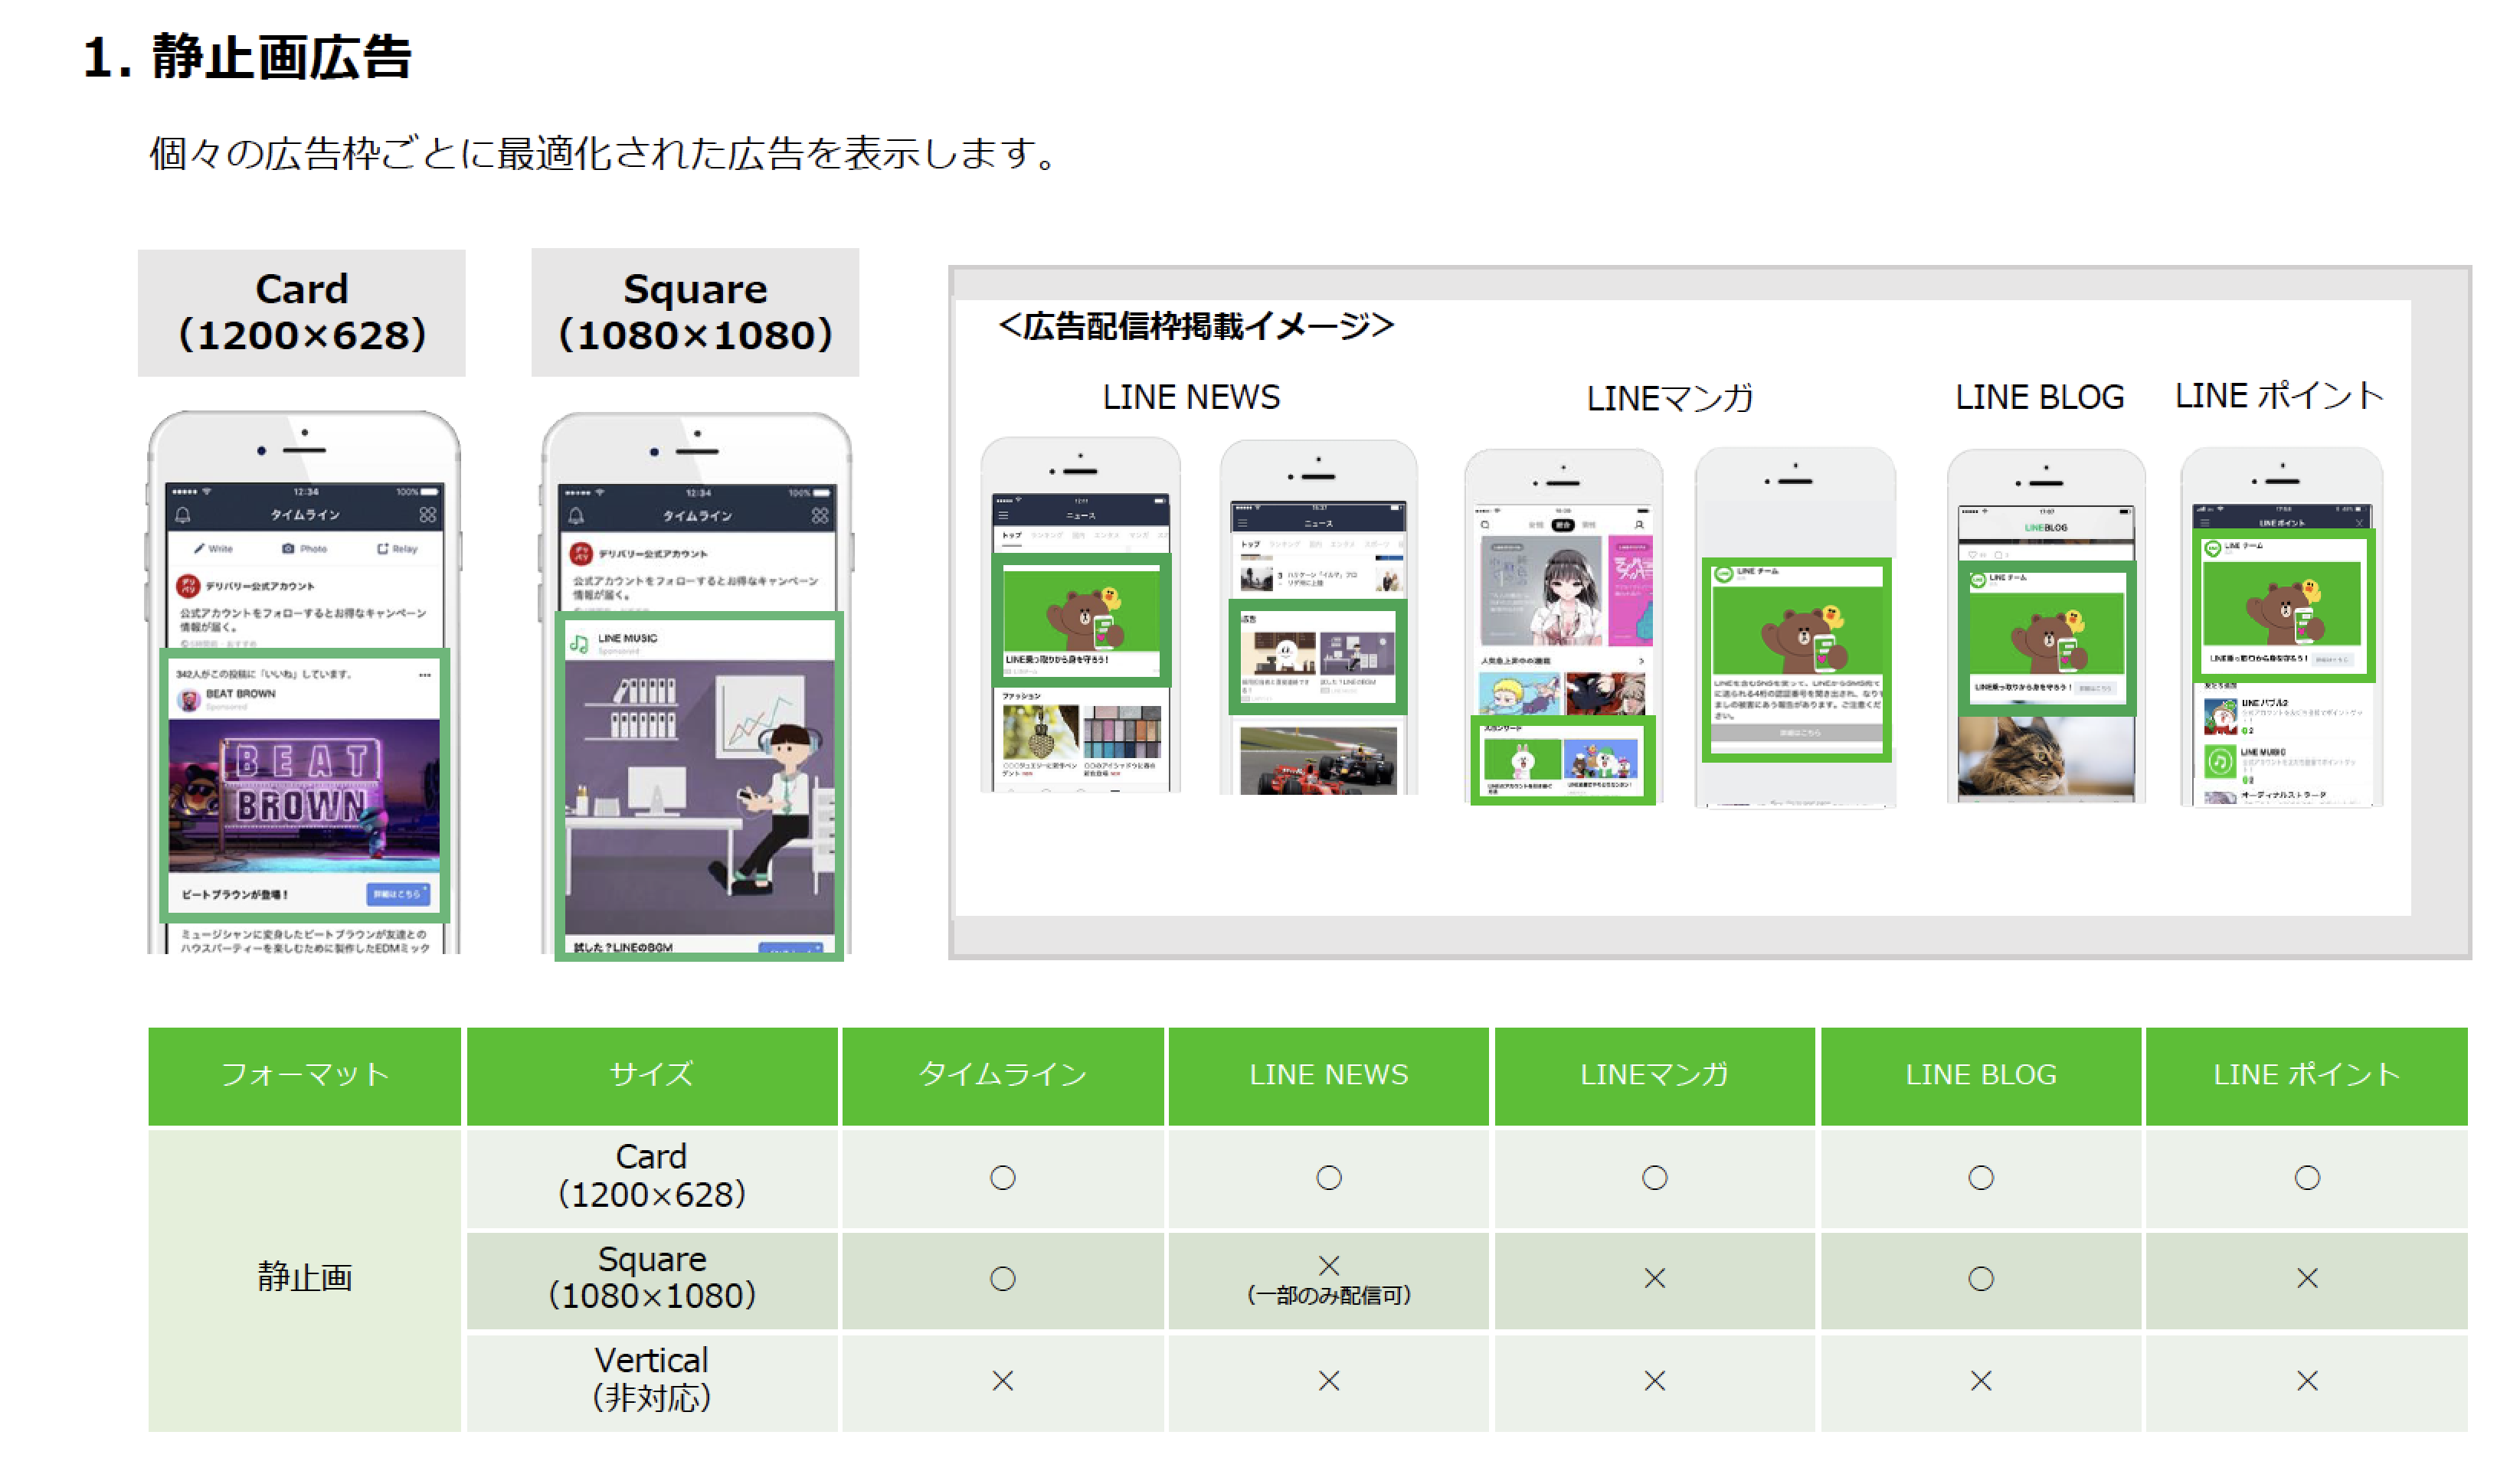This screenshot has width=2520, height=1484.
Task: Tap the bell icon in the Card phone mockup
Action: coord(183,515)
